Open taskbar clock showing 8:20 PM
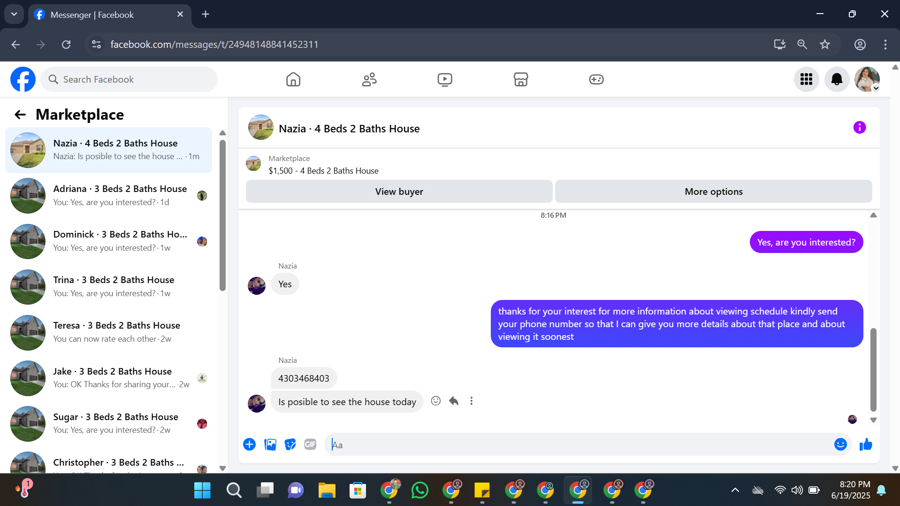This screenshot has width=900, height=506. (851, 490)
